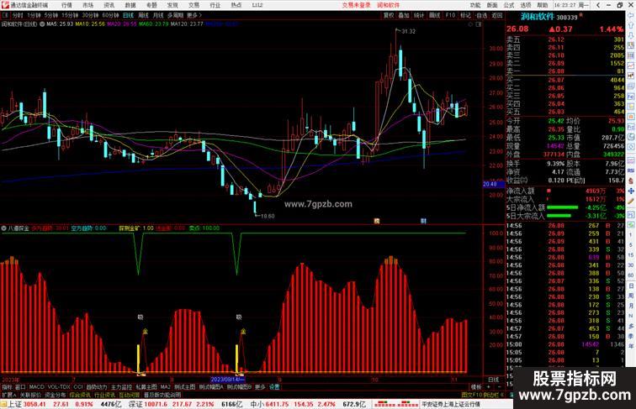Switch to the 分时 chart period

click(18, 15)
